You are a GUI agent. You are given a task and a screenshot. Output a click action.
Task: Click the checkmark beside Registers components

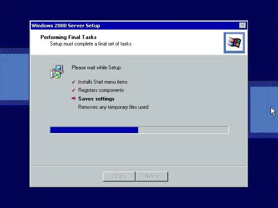point(73,90)
